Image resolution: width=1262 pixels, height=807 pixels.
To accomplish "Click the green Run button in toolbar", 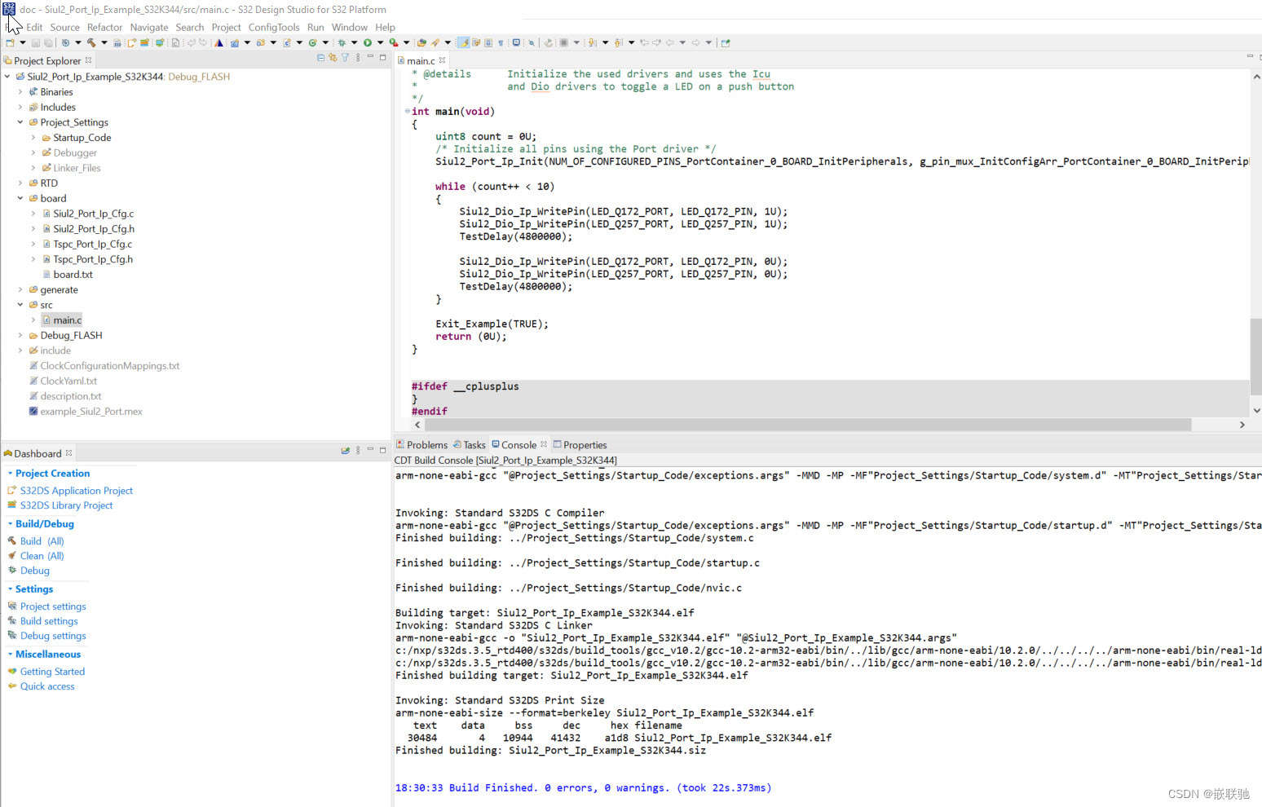I will click(x=368, y=42).
